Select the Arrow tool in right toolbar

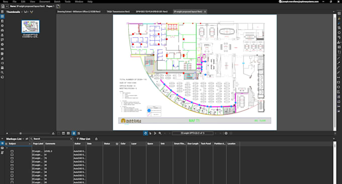(338, 63)
